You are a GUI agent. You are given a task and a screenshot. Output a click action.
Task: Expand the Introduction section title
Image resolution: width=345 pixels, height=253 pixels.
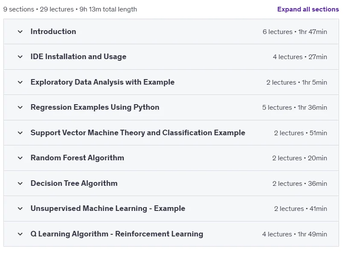[x=53, y=31]
